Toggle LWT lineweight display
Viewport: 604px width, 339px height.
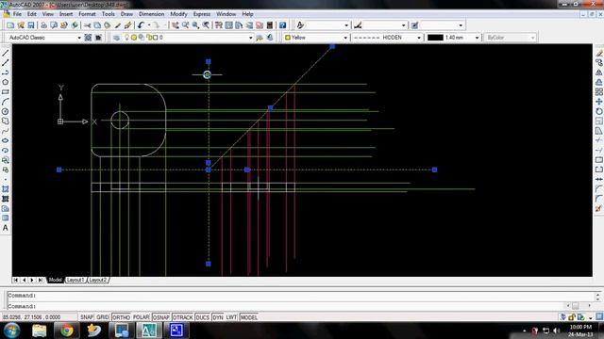pos(231,317)
